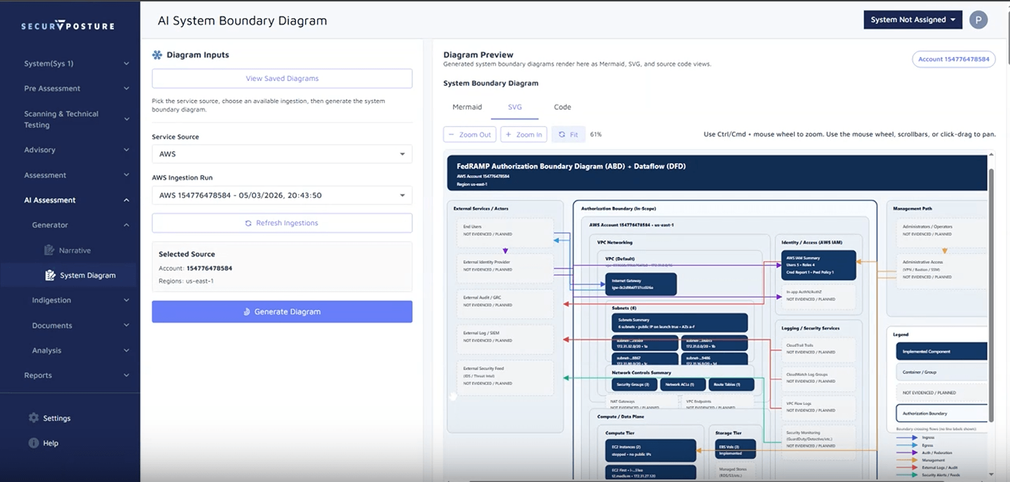
Task: Click the Zoom In button
Action: (524, 134)
